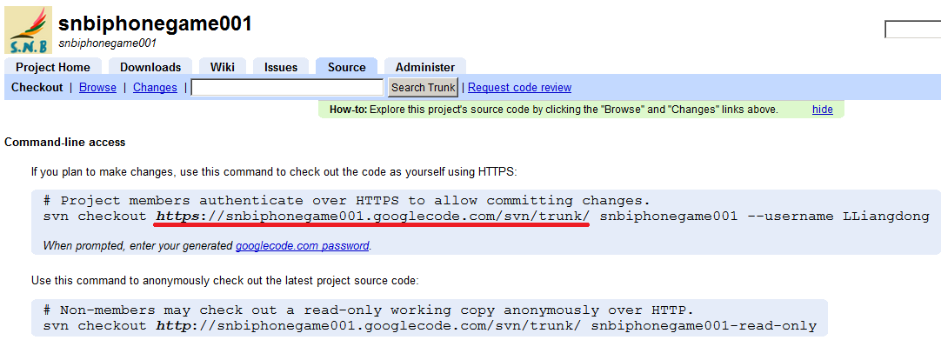Open the Wiki tab
941x340 pixels.
point(222,67)
